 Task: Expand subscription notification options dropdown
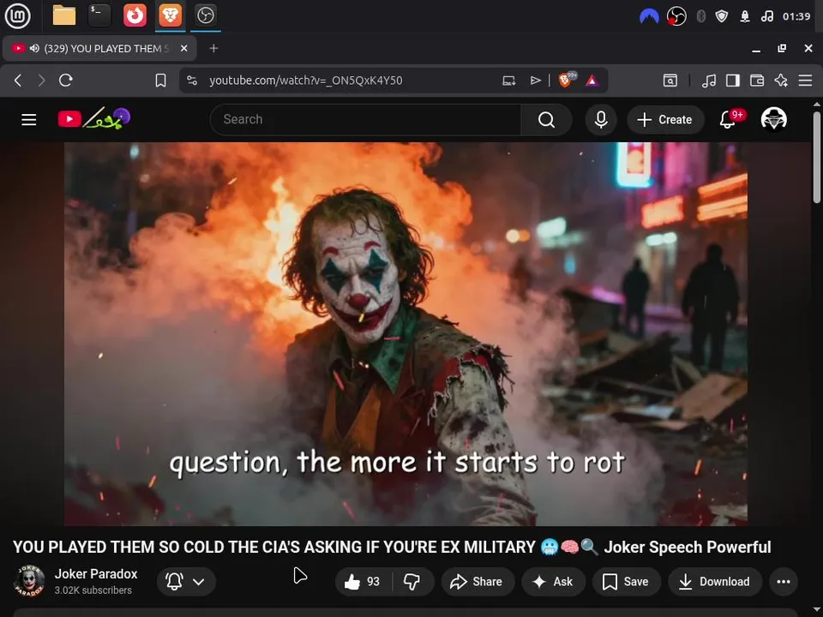[x=186, y=581]
